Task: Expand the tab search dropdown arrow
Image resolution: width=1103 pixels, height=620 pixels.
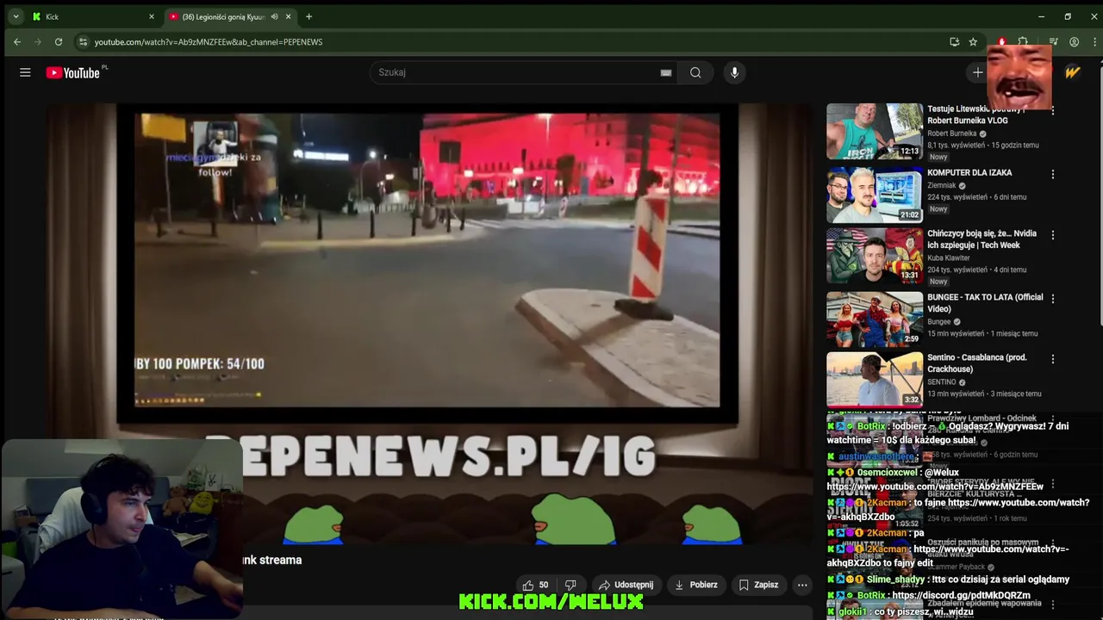Action: (x=16, y=16)
